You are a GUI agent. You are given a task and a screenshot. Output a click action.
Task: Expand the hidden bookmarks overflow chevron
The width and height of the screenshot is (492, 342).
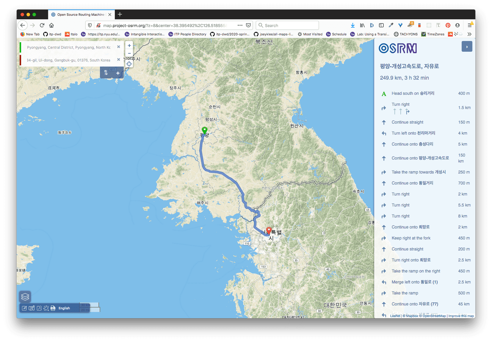click(x=469, y=34)
